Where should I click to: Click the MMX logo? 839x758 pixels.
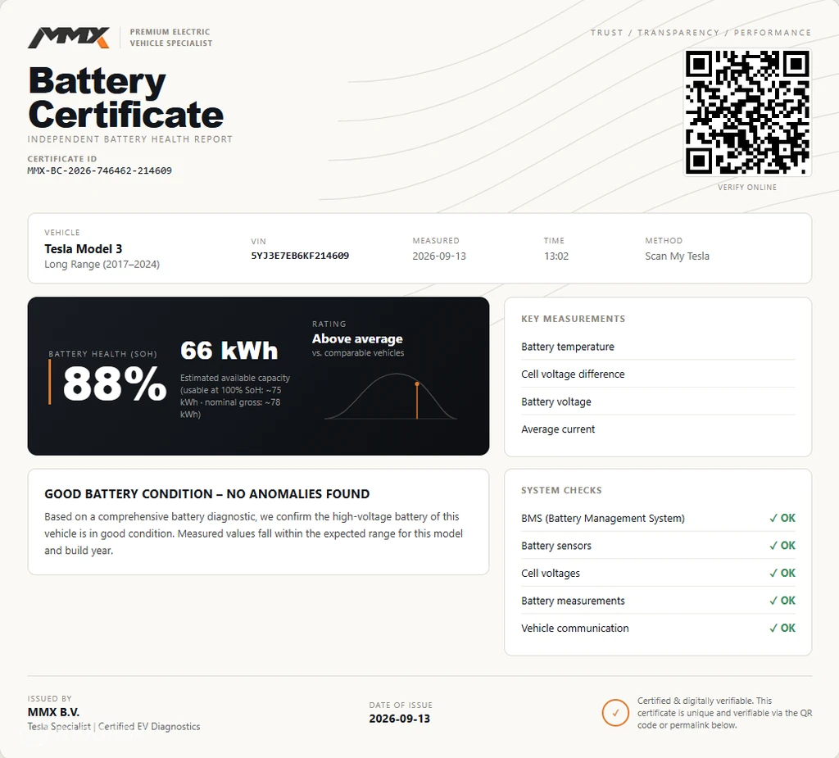pos(69,38)
